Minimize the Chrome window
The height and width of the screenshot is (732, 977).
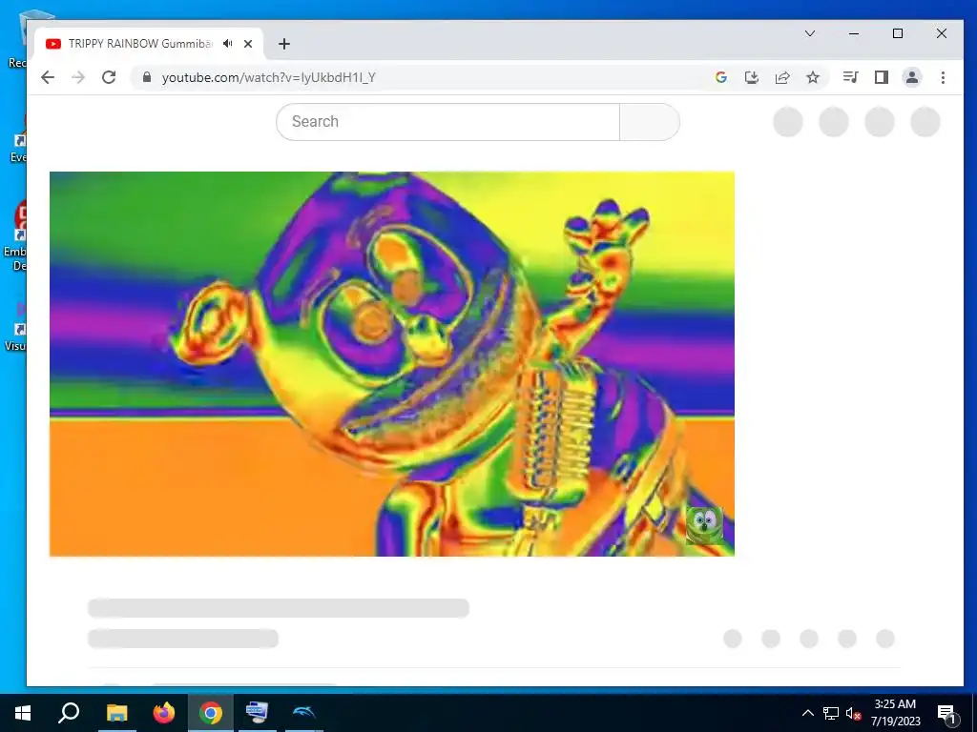tap(854, 33)
